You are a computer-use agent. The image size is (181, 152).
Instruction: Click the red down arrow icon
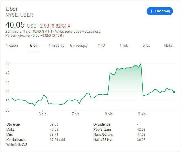coord(69,26)
